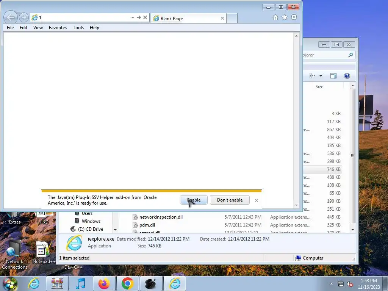Click the Internet Explorer Forward arrow button
Viewport: 388px width, 291px height.
click(x=24, y=17)
